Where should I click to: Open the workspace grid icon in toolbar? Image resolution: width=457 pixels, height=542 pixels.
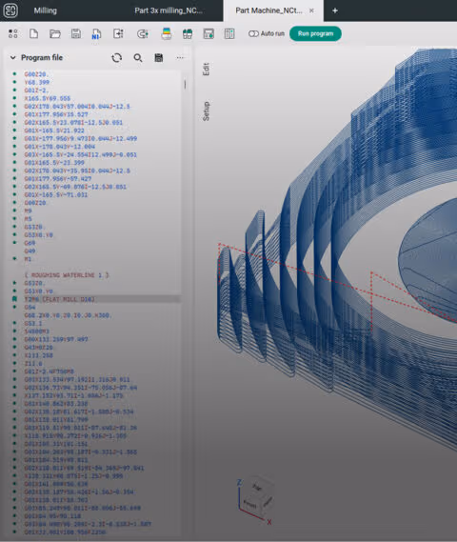(x=12, y=33)
